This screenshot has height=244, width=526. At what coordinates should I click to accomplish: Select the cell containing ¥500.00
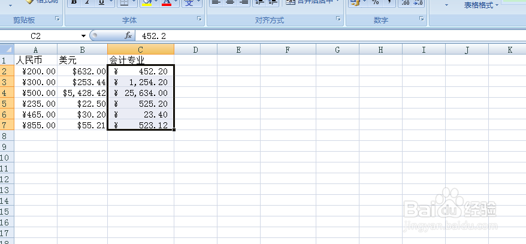tap(35, 92)
